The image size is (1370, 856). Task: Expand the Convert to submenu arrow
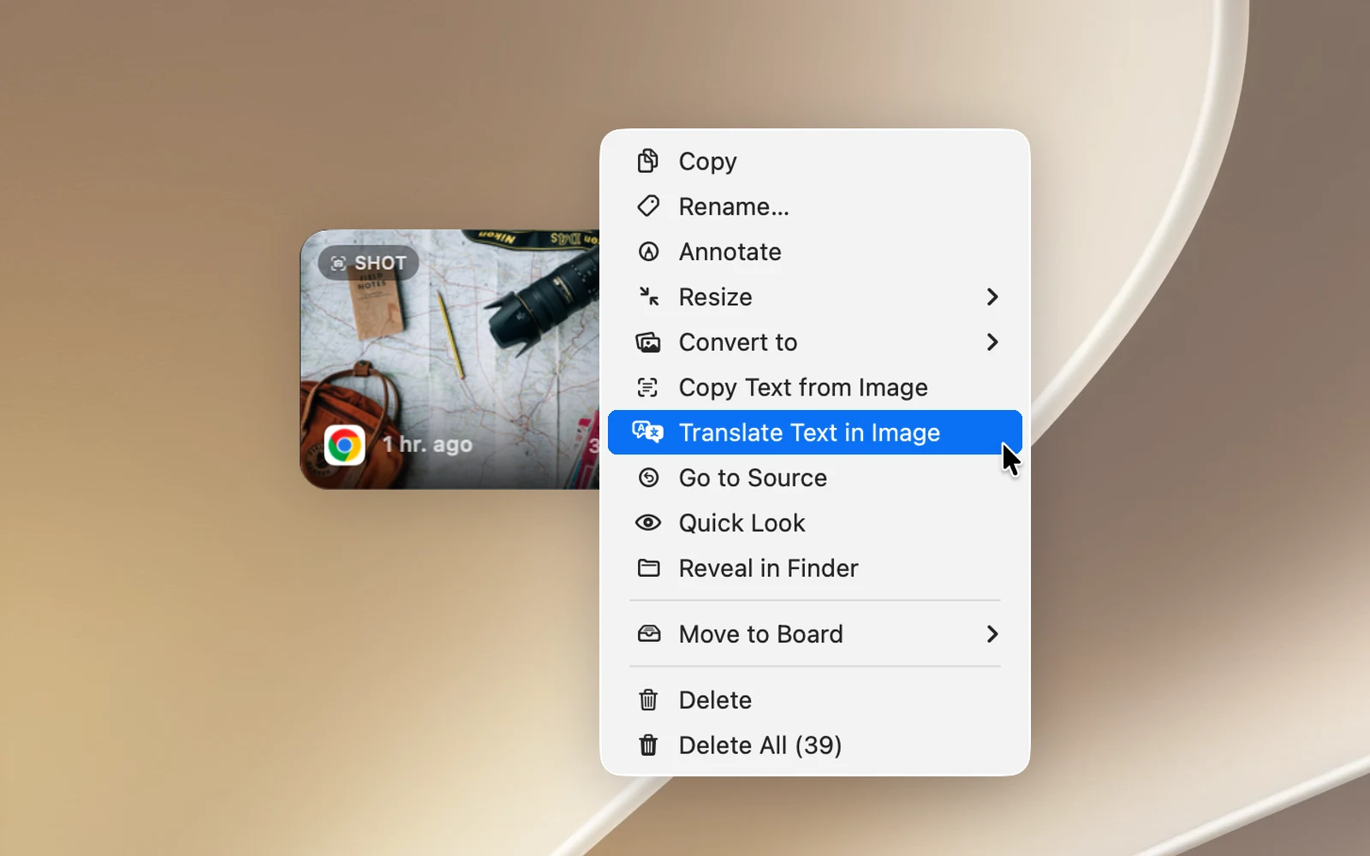[992, 342]
